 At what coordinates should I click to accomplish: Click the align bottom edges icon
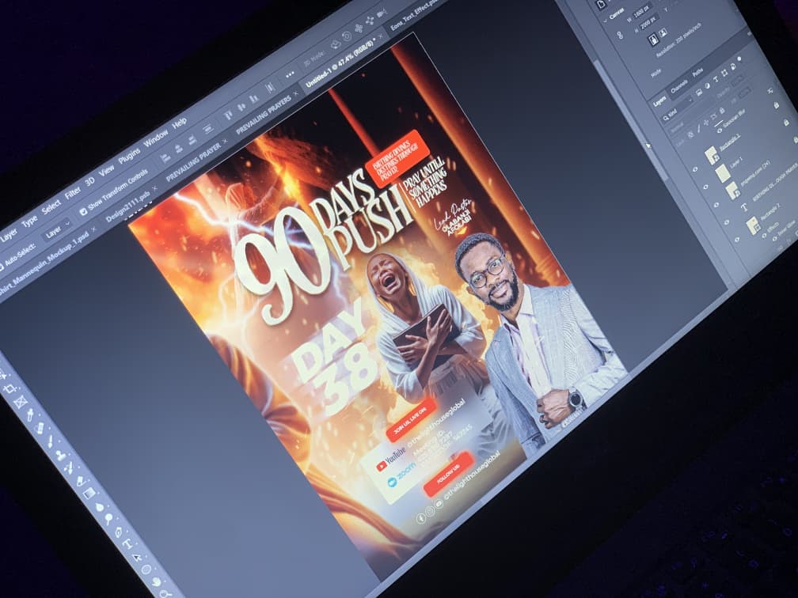coord(254,99)
